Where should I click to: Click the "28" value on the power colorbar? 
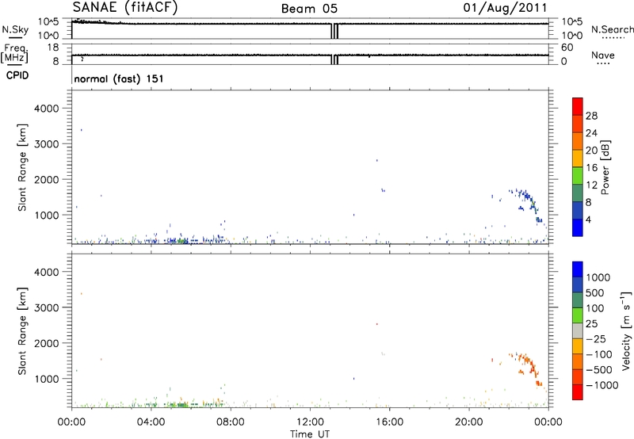[591, 116]
